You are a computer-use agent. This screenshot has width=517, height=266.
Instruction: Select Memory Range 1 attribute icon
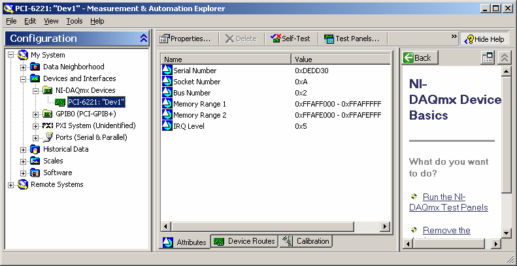pos(167,104)
